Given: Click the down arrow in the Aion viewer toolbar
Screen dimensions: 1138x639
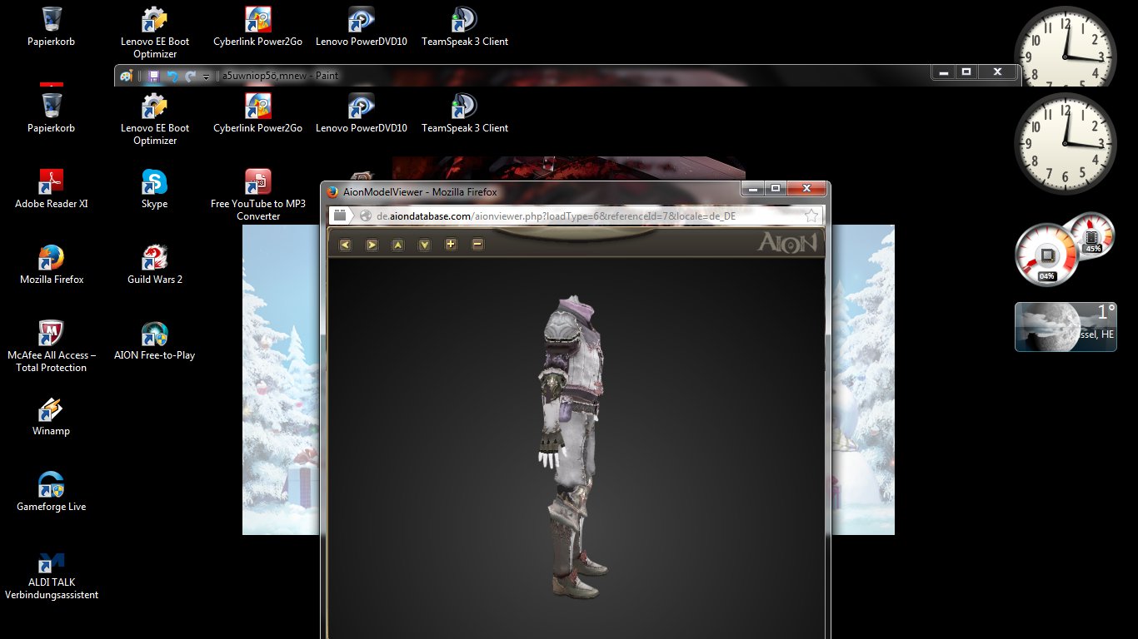Looking at the screenshot, I should click(425, 245).
